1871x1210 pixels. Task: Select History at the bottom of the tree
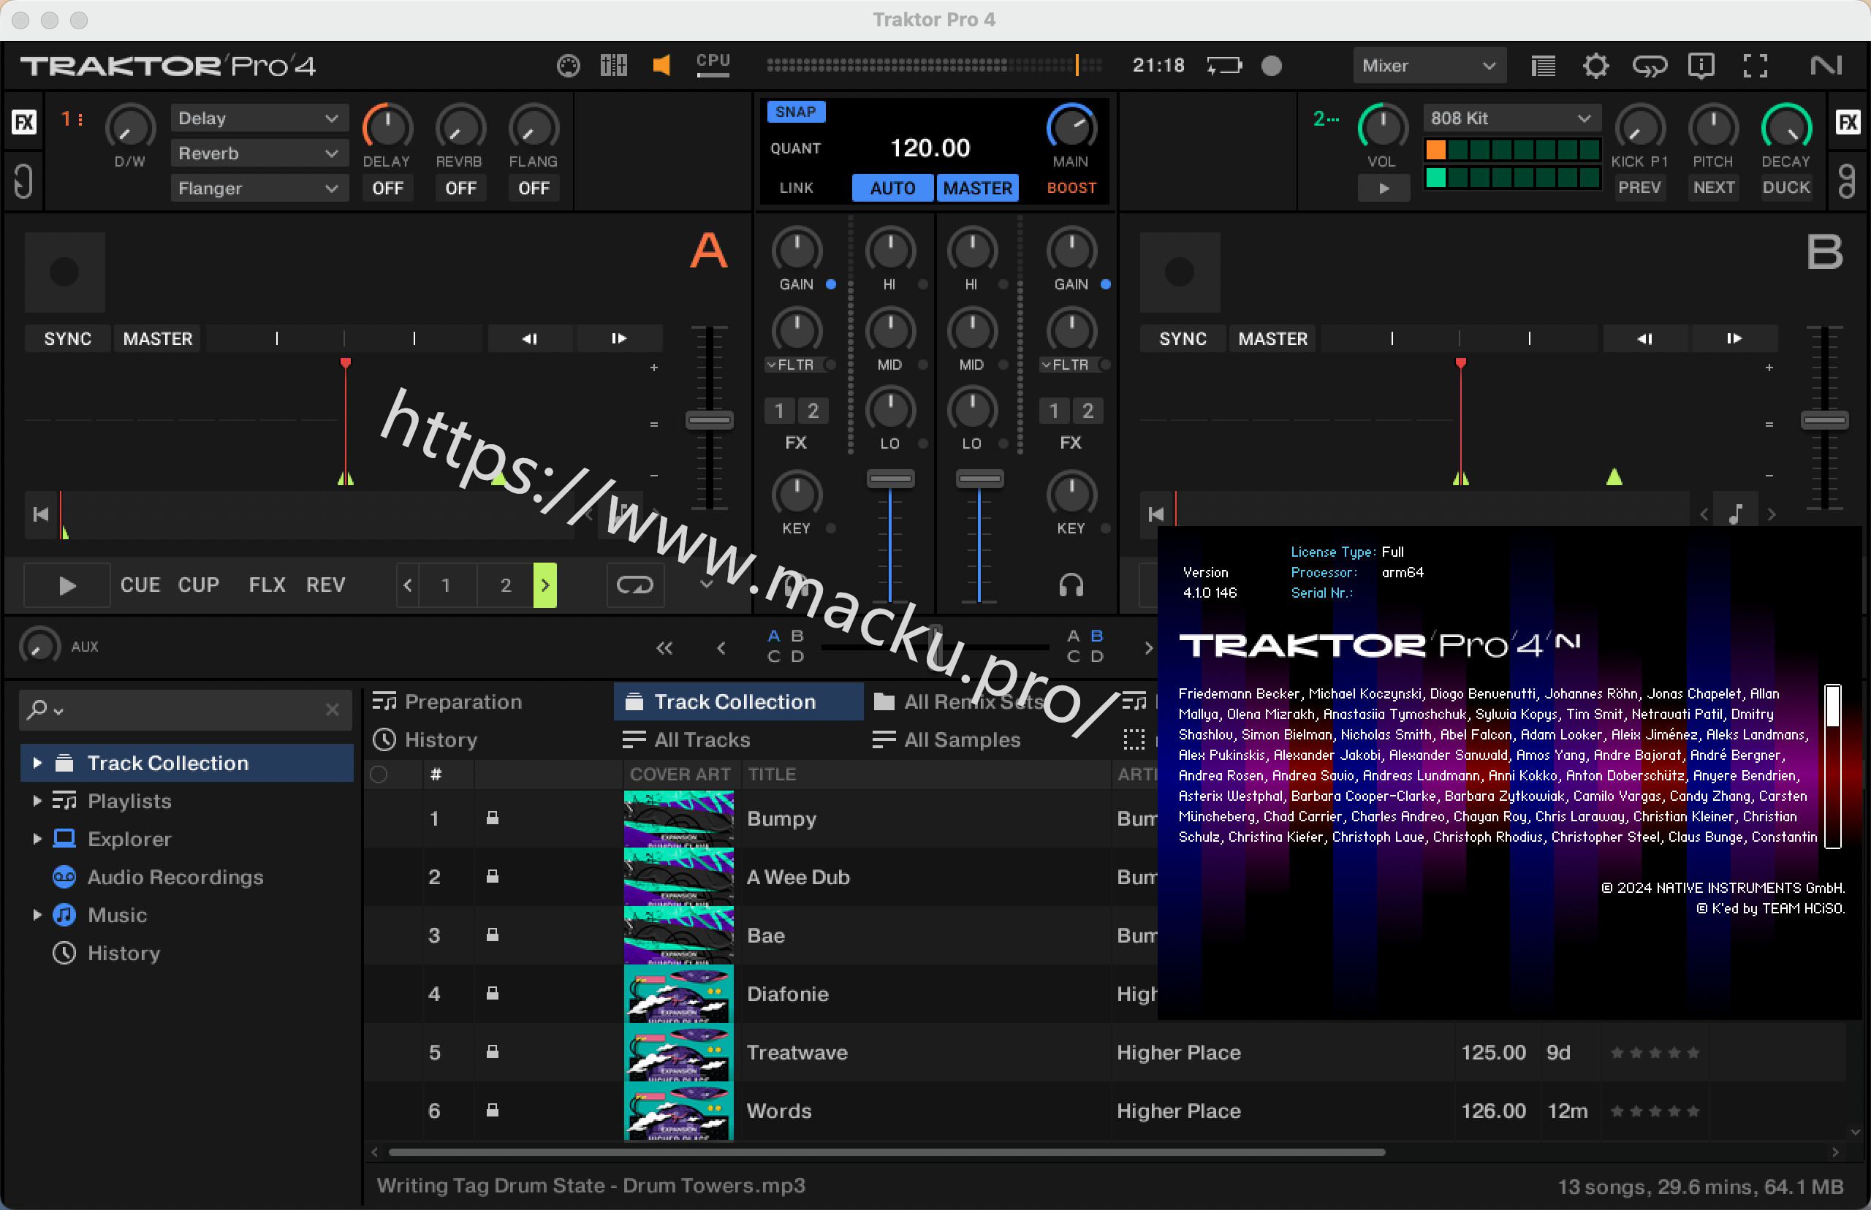[x=124, y=953]
